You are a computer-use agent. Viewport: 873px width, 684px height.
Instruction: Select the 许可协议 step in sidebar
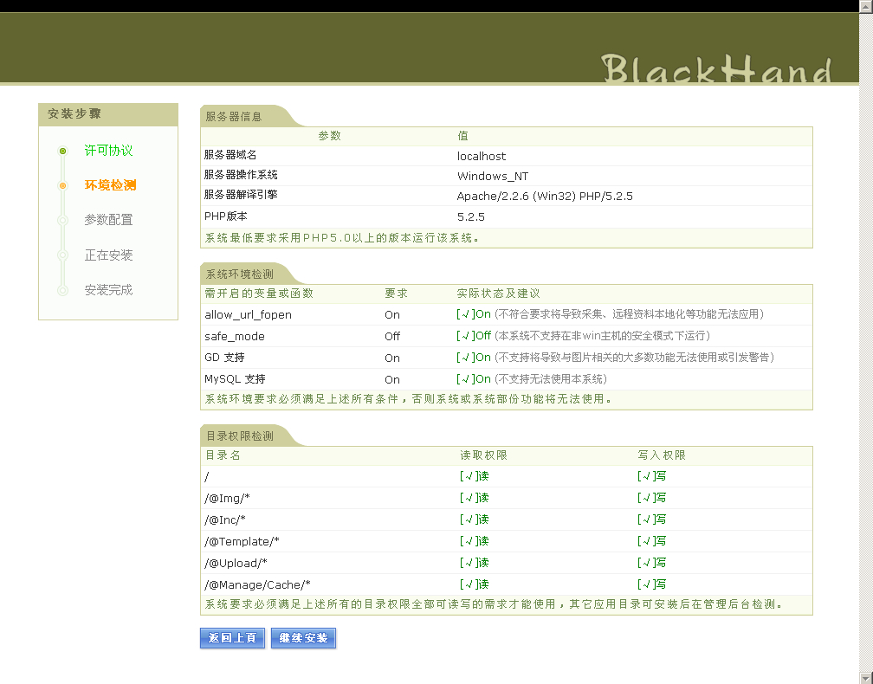108,151
